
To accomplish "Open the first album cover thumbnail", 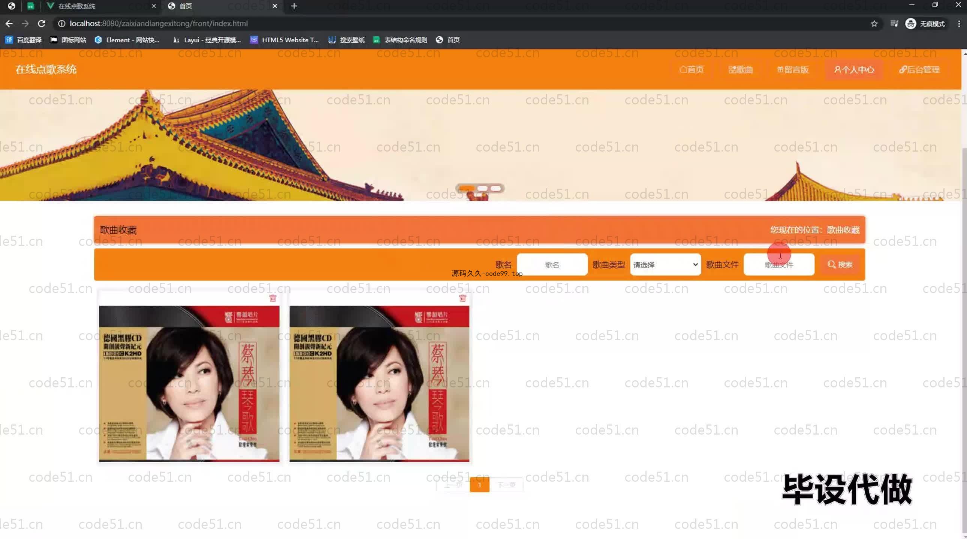I will point(189,383).
